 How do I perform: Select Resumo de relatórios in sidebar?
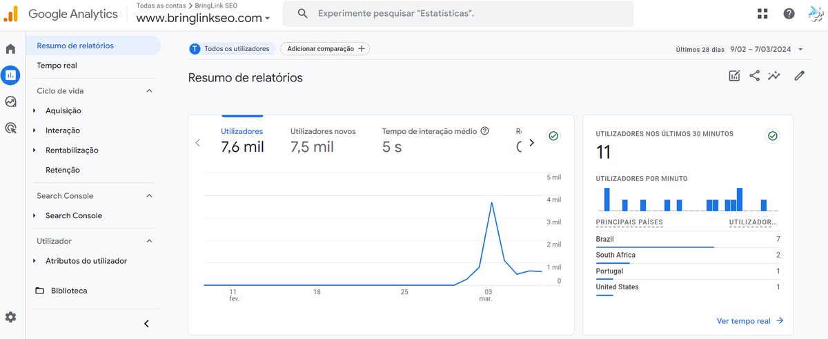point(93,46)
